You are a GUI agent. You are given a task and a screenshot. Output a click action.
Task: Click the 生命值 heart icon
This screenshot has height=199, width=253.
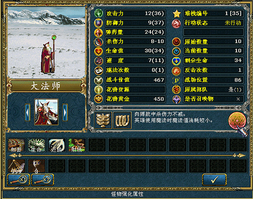point(98,51)
